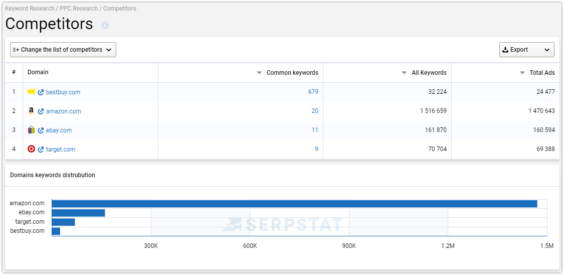The image size is (564, 275).
Task: Click bestbuy.com label on chart axis
Action: [28, 231]
